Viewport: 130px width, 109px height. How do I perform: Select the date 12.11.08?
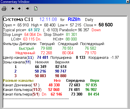click(48, 20)
